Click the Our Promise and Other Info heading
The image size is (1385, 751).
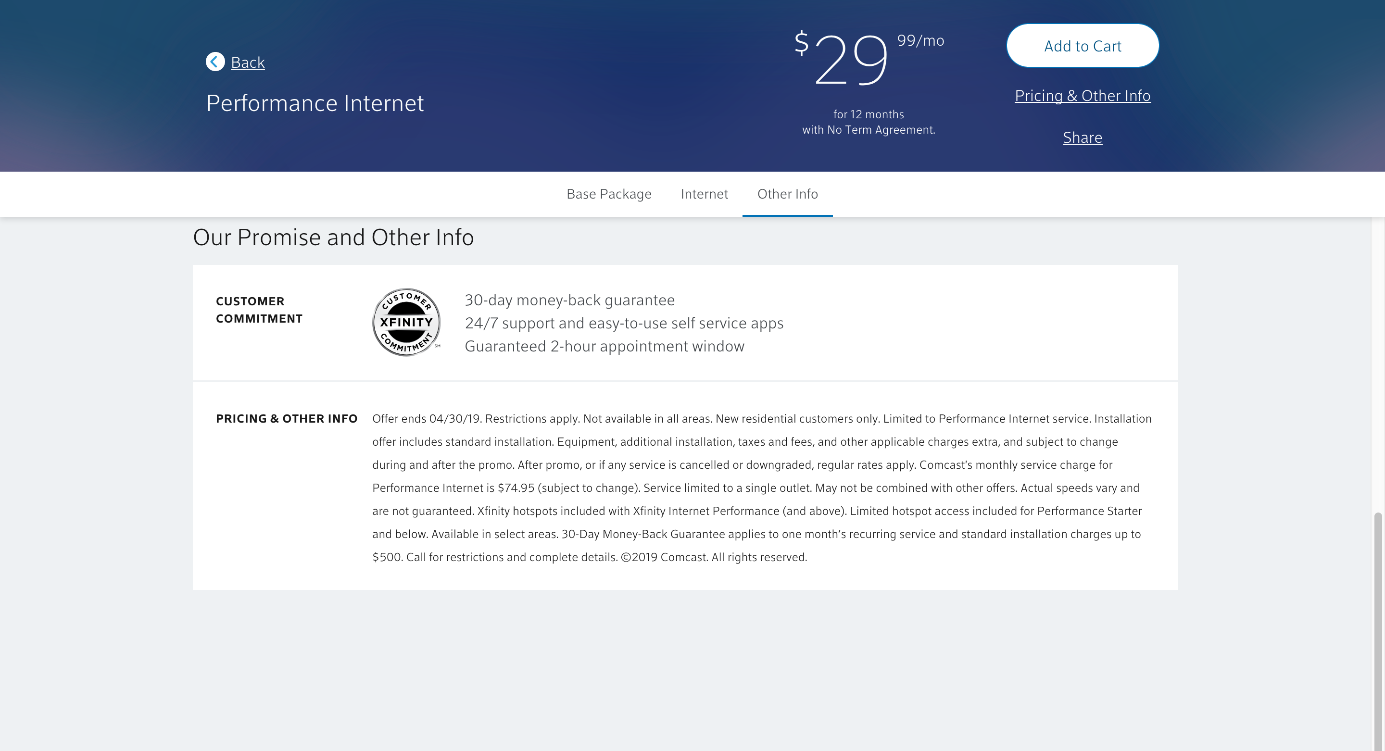[x=333, y=238]
